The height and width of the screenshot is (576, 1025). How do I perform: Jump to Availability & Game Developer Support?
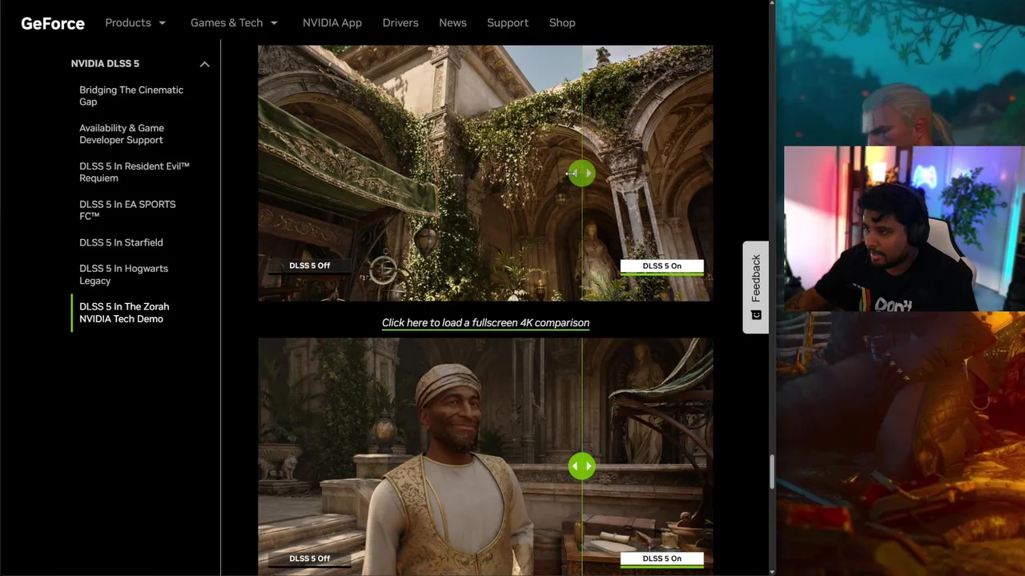click(122, 134)
